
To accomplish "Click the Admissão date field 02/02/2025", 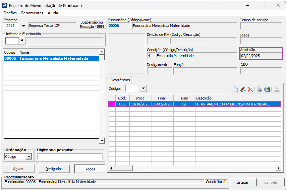I will (x=261, y=56).
